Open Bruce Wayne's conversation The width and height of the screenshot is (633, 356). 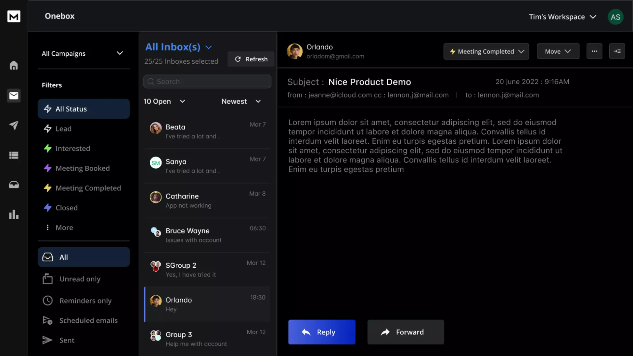207,235
